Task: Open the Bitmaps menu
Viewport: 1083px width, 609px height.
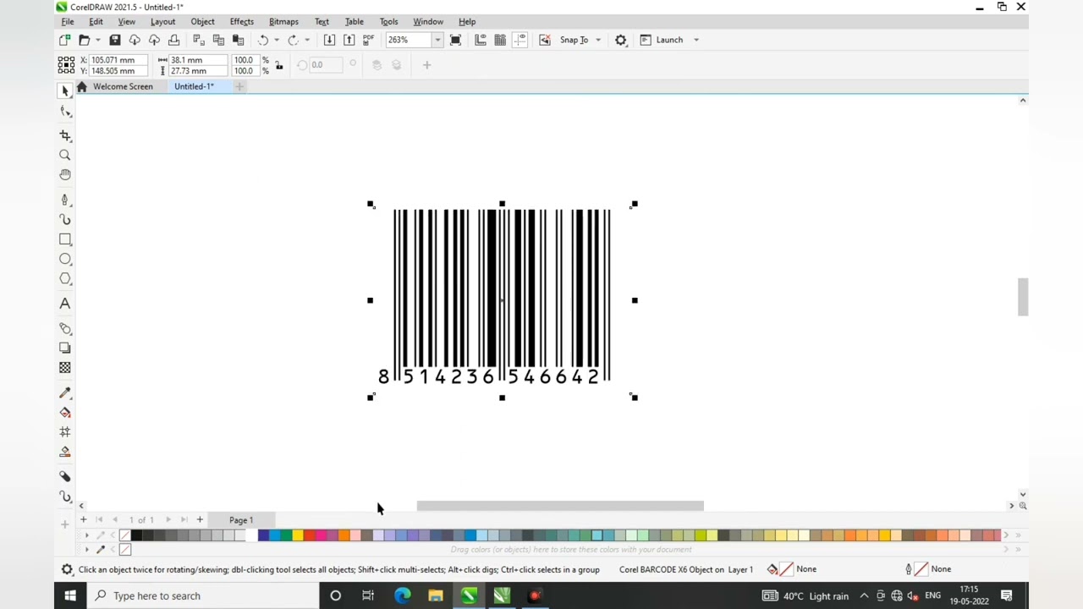Action: click(283, 21)
